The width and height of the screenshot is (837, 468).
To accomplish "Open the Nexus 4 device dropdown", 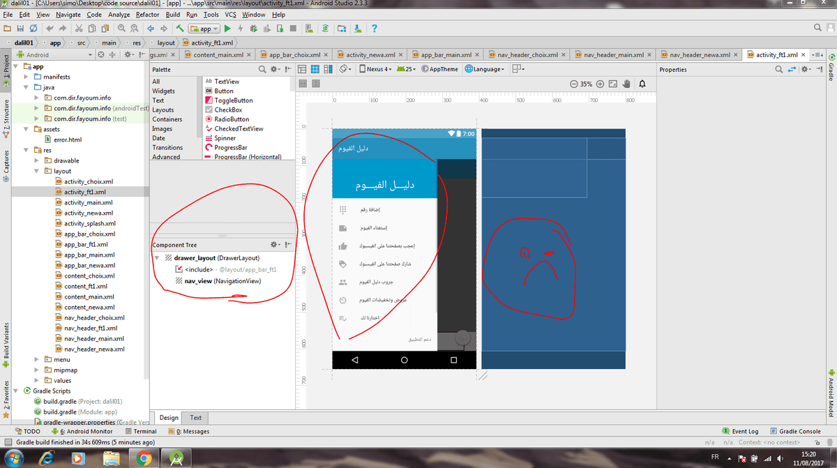I will tap(375, 69).
